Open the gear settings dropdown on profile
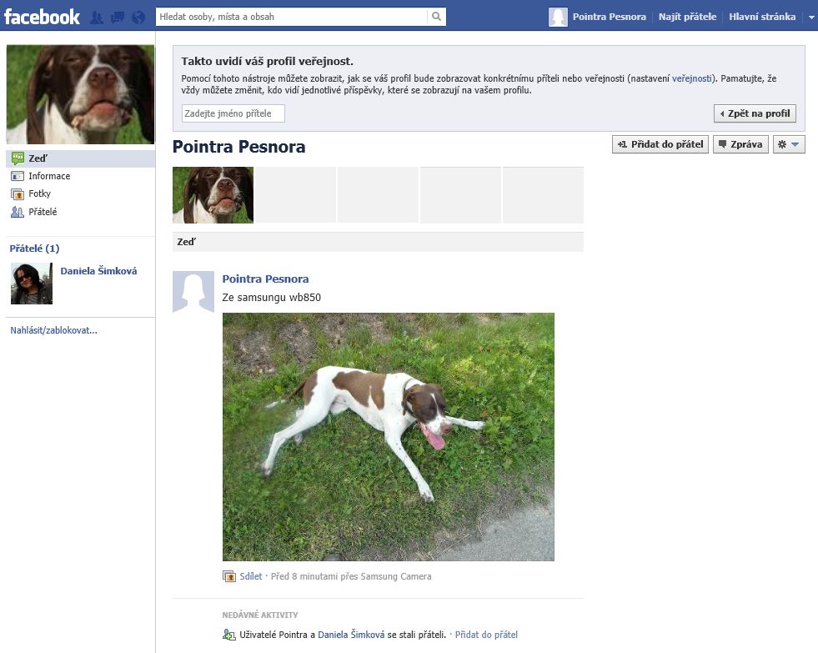Image resolution: width=818 pixels, height=653 pixels. tap(789, 144)
